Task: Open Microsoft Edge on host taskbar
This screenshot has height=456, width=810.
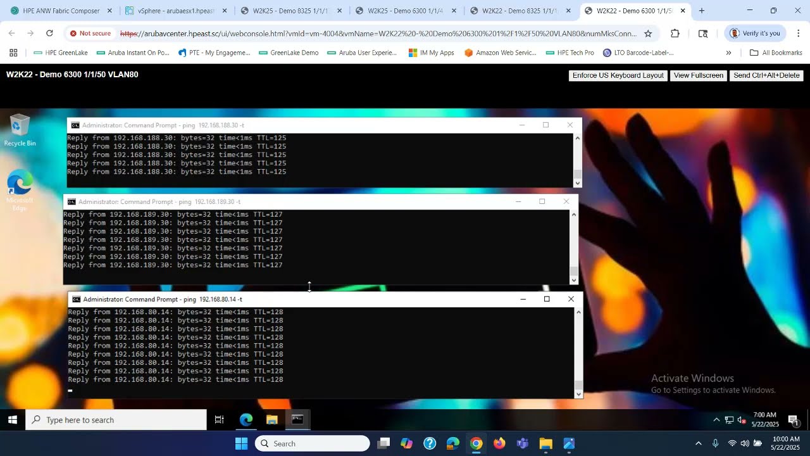Action: click(453, 443)
